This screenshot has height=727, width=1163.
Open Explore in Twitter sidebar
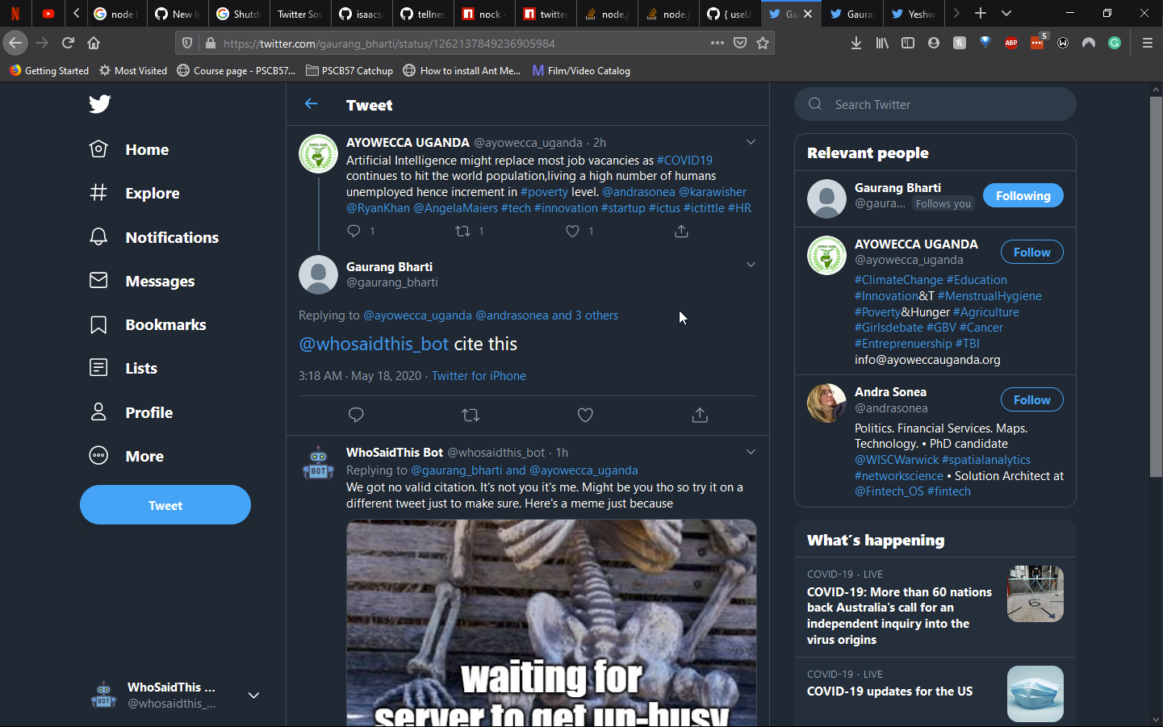click(x=134, y=193)
